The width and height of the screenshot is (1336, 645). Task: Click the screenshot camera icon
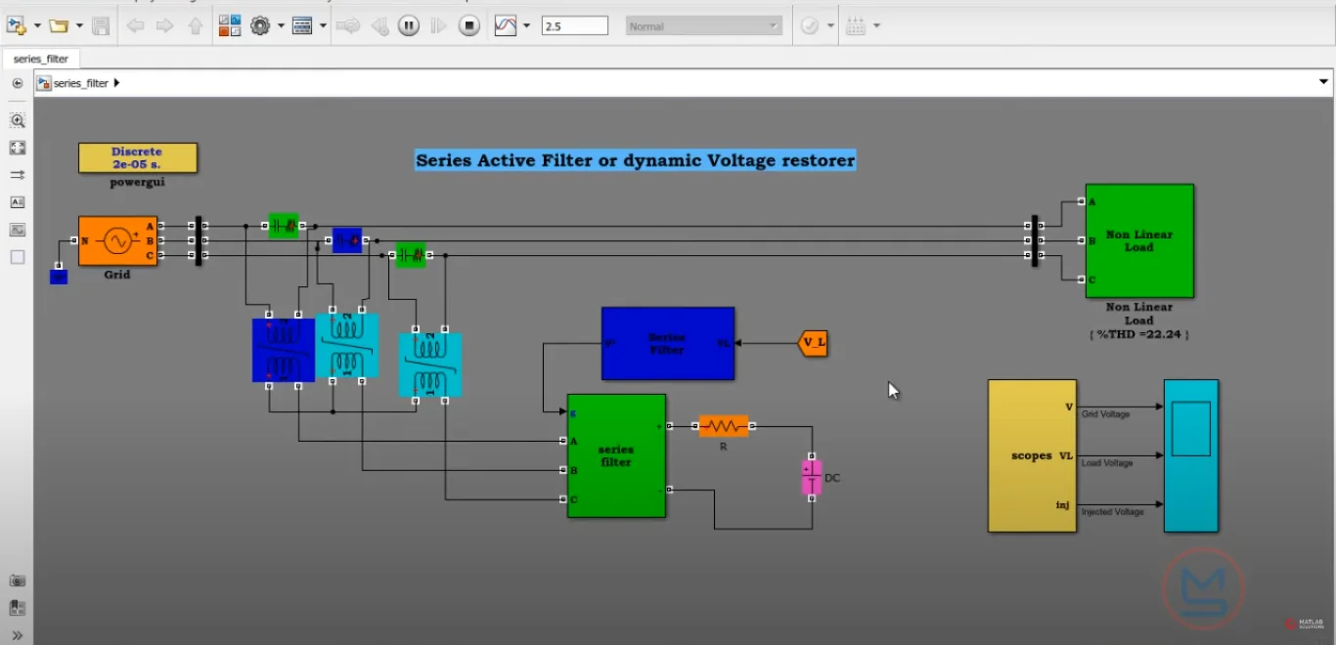coord(17,580)
